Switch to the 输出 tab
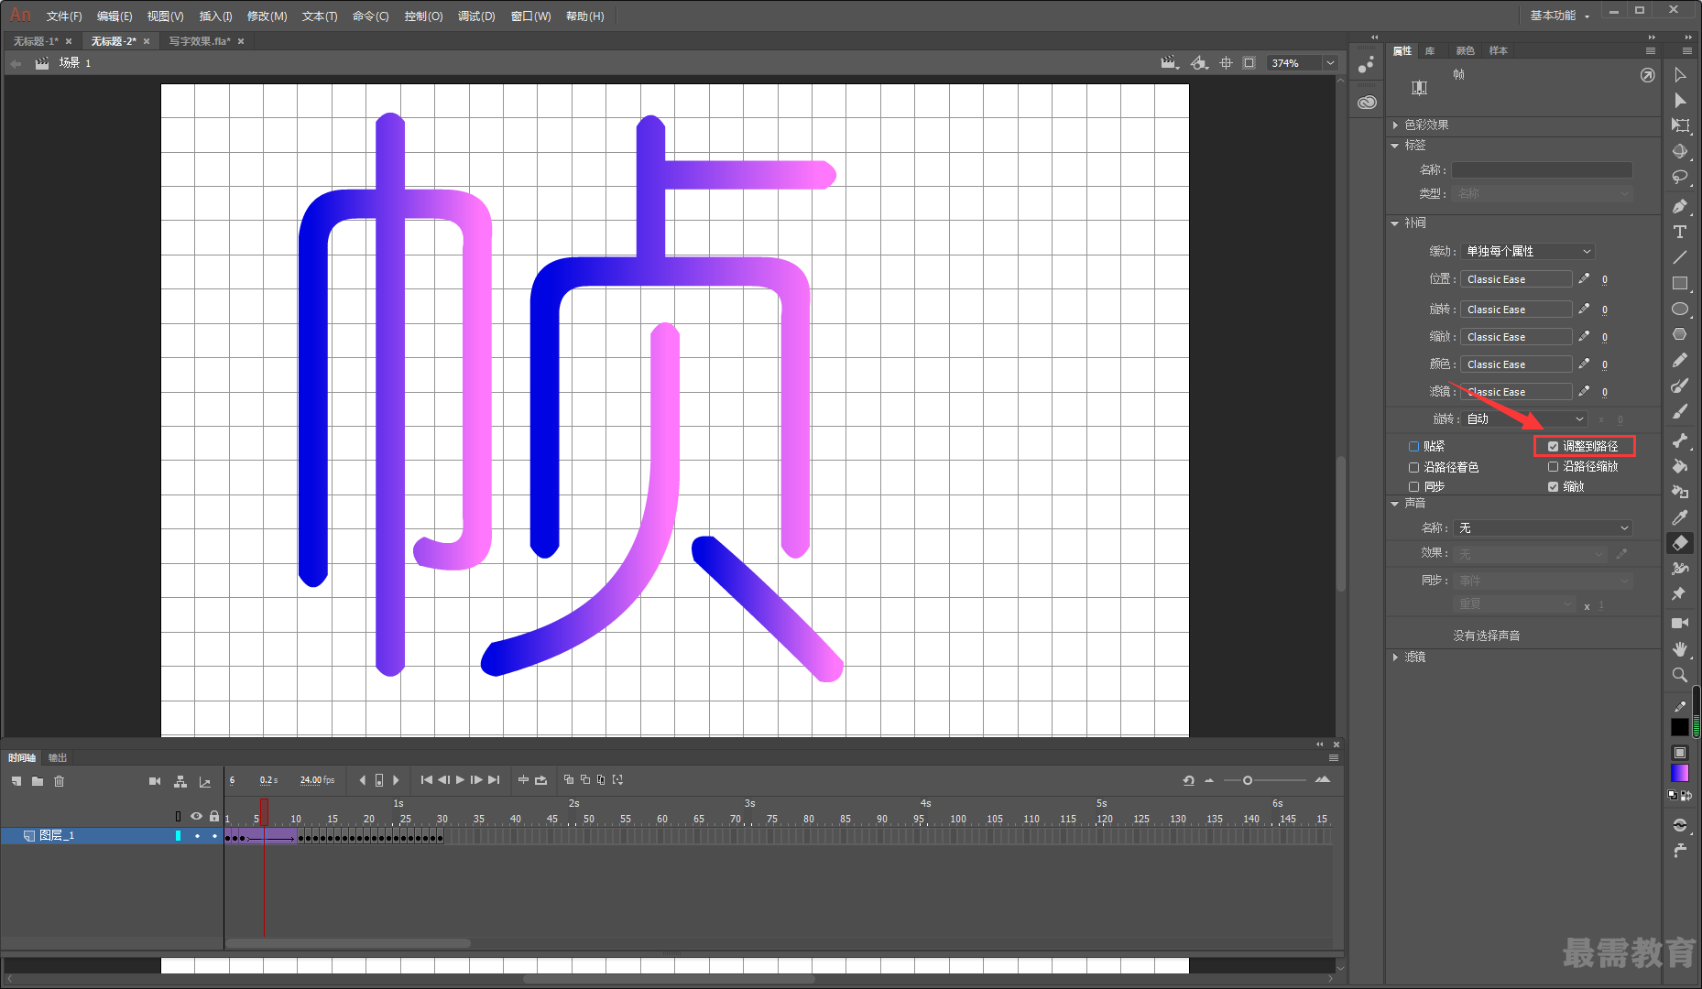The image size is (1702, 989). click(x=58, y=757)
